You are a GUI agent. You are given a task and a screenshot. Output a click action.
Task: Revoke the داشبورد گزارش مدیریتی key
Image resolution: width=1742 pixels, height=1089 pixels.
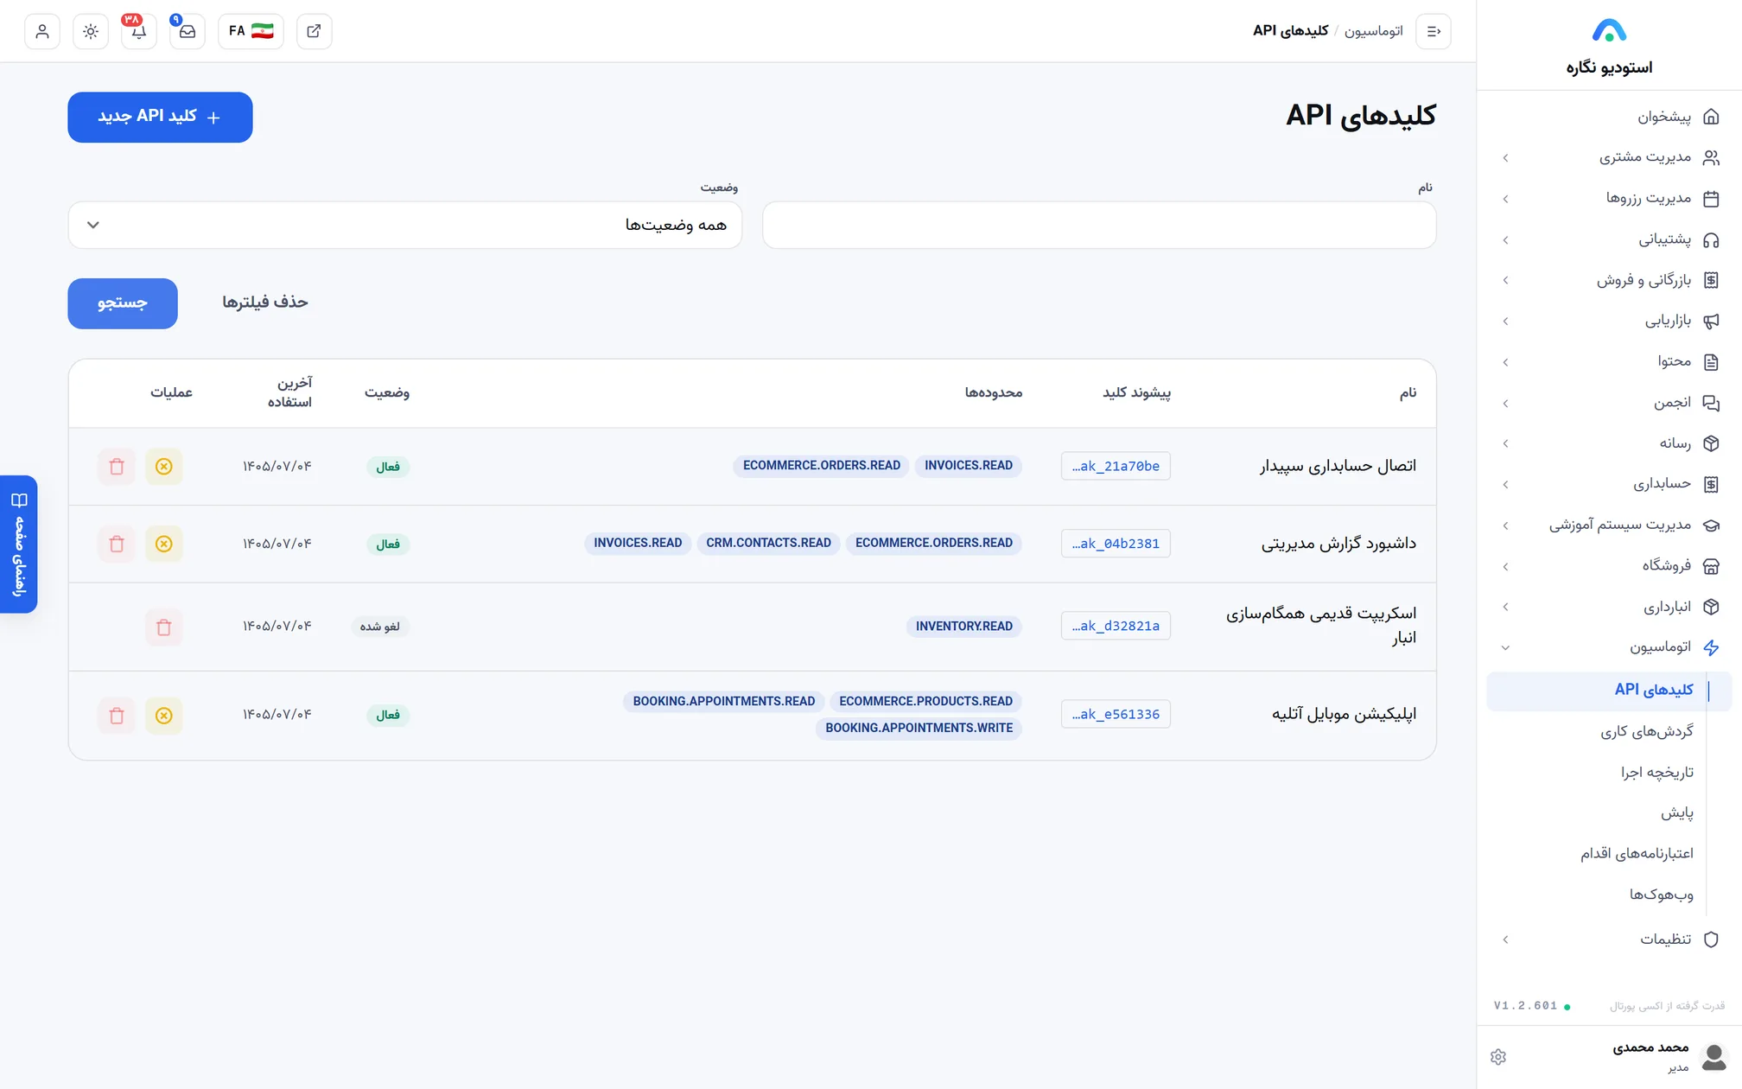pyautogui.click(x=164, y=544)
